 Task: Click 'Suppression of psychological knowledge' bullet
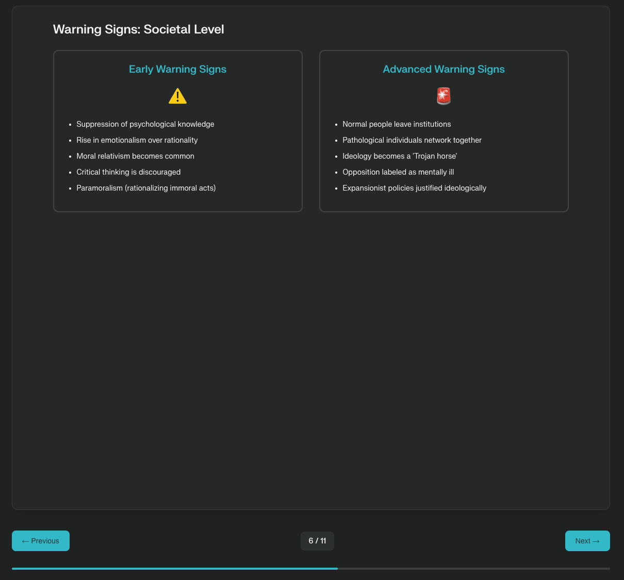[145, 124]
